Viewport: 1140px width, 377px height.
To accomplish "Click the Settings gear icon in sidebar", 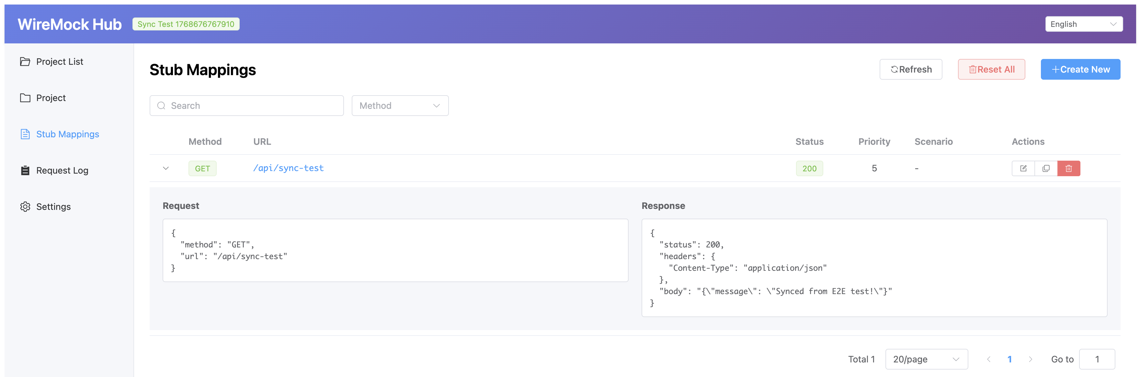I will coord(25,207).
